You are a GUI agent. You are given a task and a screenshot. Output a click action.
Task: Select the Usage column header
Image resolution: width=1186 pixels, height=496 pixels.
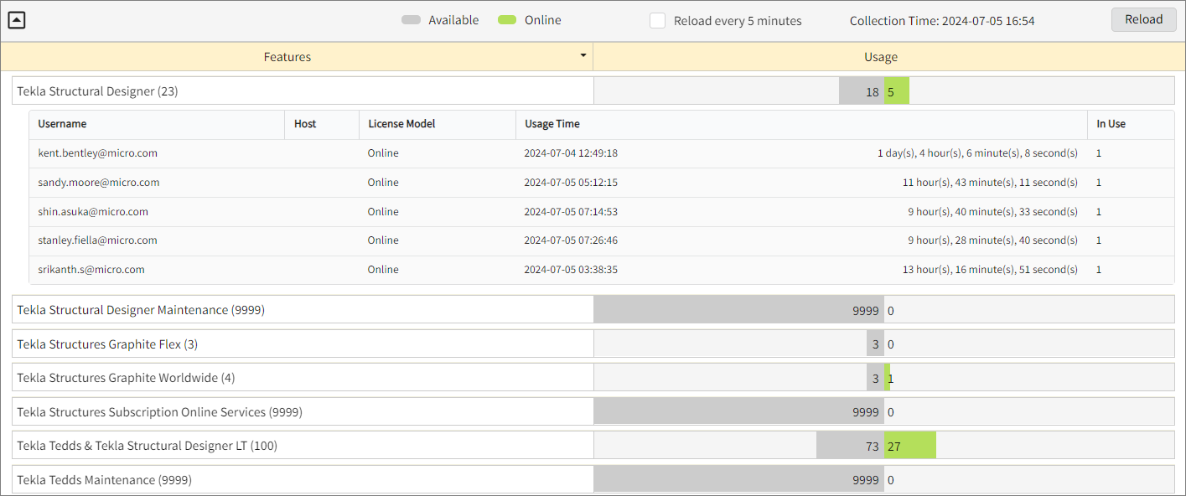[x=880, y=56]
